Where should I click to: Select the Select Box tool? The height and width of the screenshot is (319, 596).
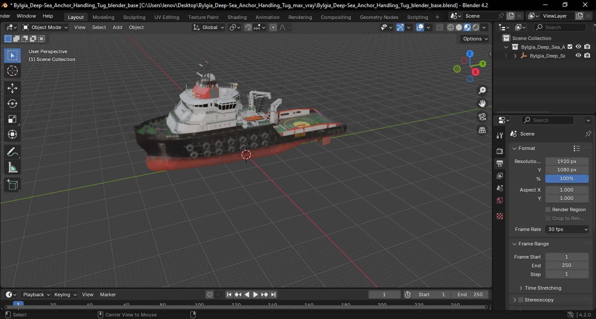tap(12, 56)
